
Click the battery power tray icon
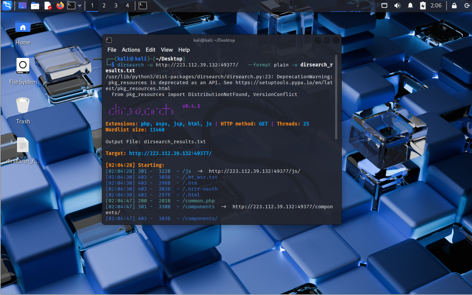[423, 6]
